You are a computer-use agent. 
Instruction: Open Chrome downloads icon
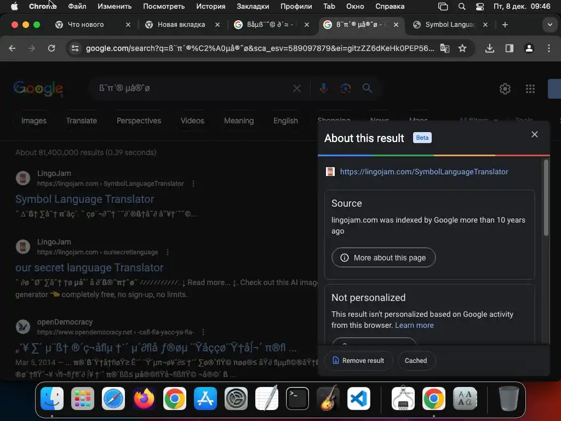tap(489, 48)
